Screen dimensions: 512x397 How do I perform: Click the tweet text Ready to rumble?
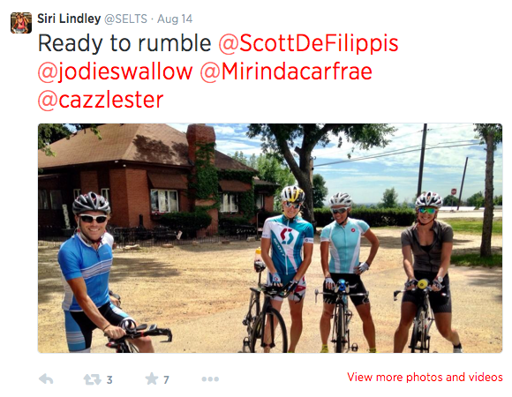click(124, 43)
